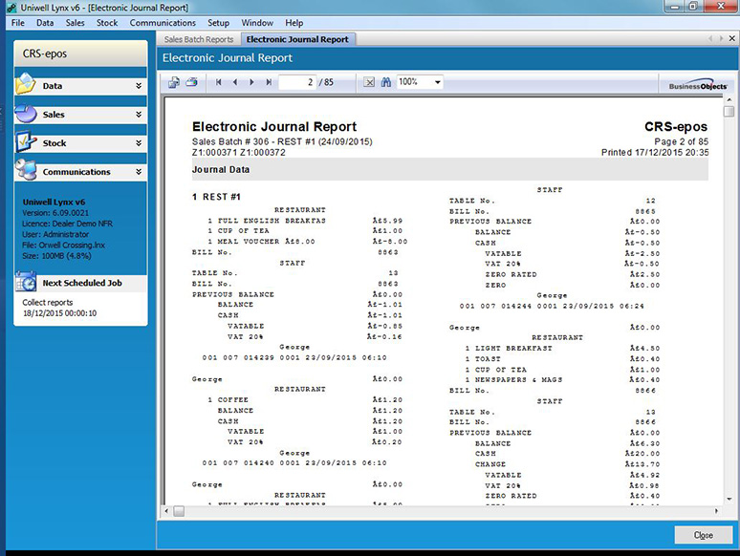Screen dimensions: 740x556
Task: Click the binoculars search text icon
Action: [x=386, y=83]
